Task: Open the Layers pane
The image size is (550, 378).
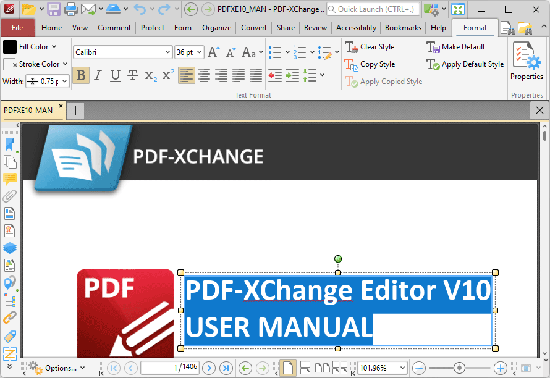Action: click(9, 248)
